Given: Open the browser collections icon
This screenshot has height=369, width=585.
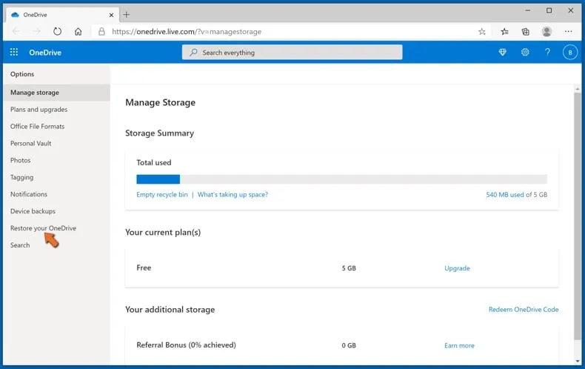Looking at the screenshot, I should (525, 32).
